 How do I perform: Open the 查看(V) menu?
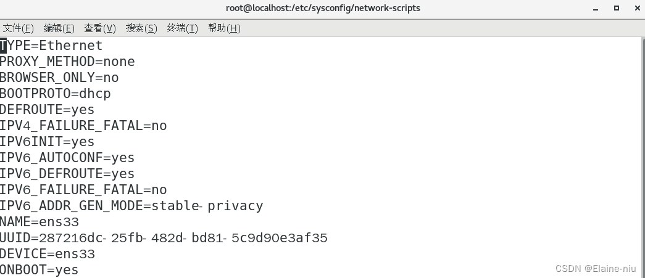pyautogui.click(x=100, y=28)
